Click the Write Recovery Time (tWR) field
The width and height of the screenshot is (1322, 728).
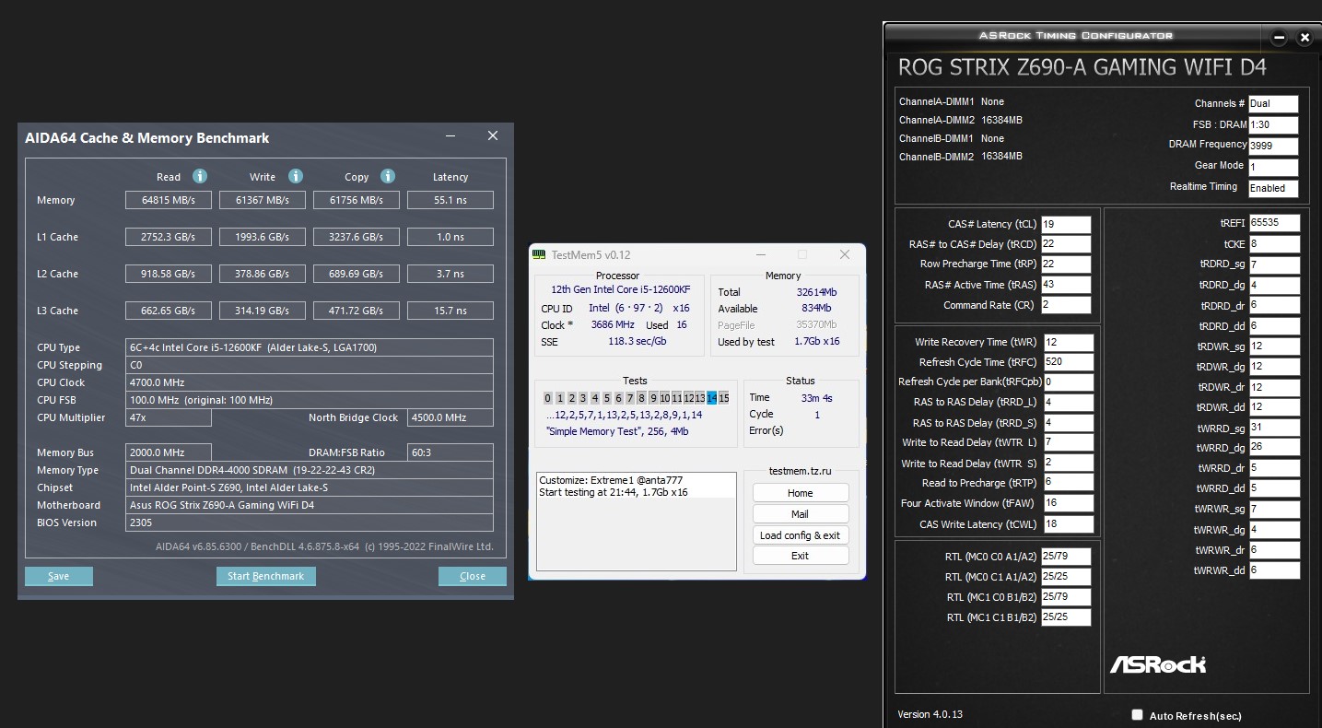coord(1069,343)
